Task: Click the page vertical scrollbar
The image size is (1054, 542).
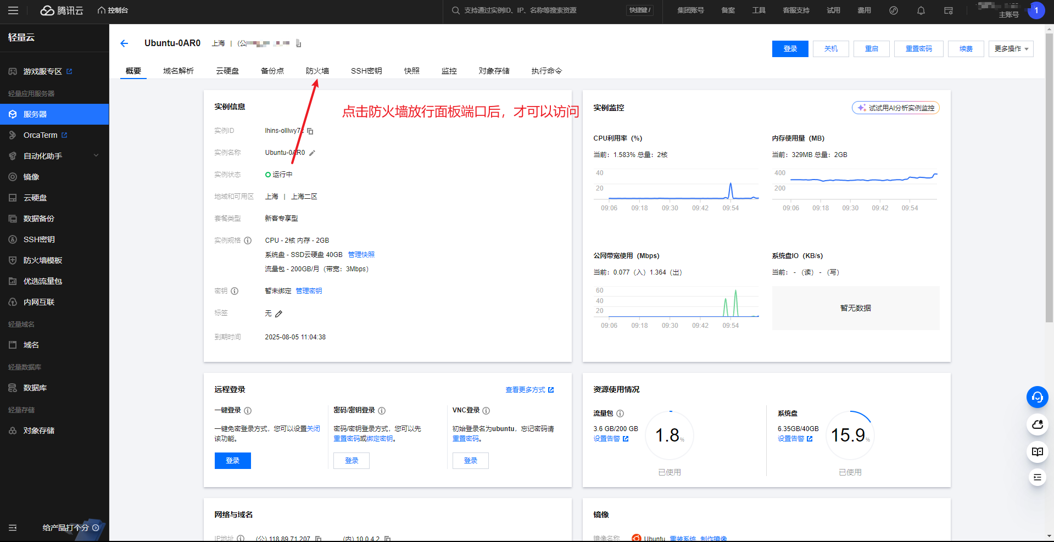Action: pos(1050,178)
